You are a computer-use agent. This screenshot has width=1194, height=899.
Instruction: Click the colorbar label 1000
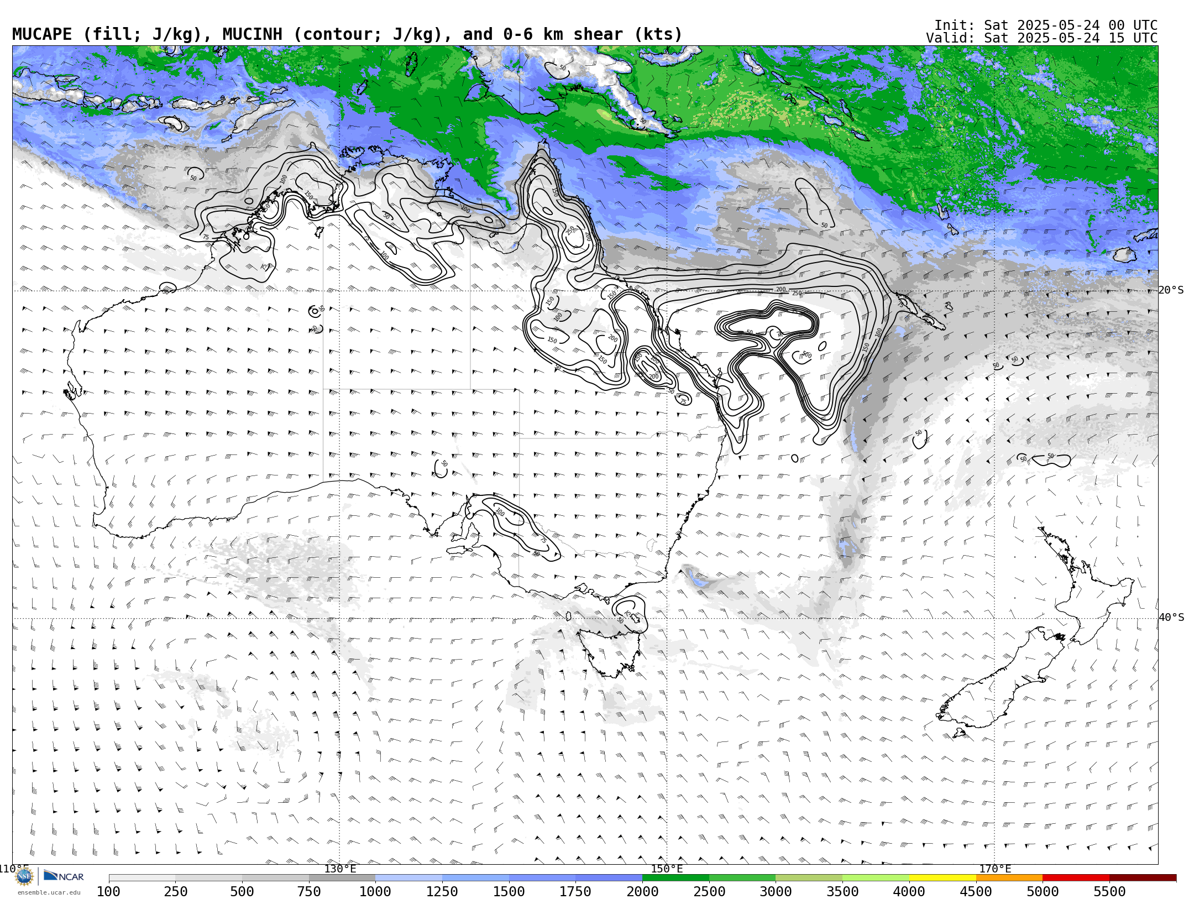tap(375, 891)
